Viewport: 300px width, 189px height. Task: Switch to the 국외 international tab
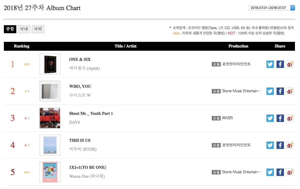pos(38,29)
